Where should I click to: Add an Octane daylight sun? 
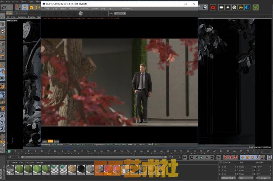coord(241,8)
